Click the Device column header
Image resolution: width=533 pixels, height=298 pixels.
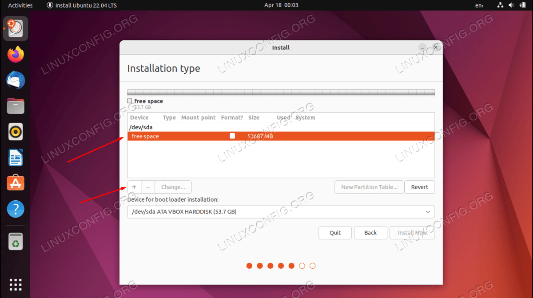(x=139, y=118)
